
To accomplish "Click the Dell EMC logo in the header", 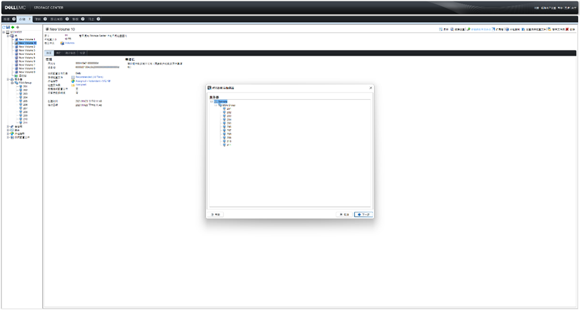I will tap(15, 7).
